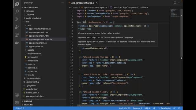
Task: Open editor more actions menu
Action: (179, 3)
